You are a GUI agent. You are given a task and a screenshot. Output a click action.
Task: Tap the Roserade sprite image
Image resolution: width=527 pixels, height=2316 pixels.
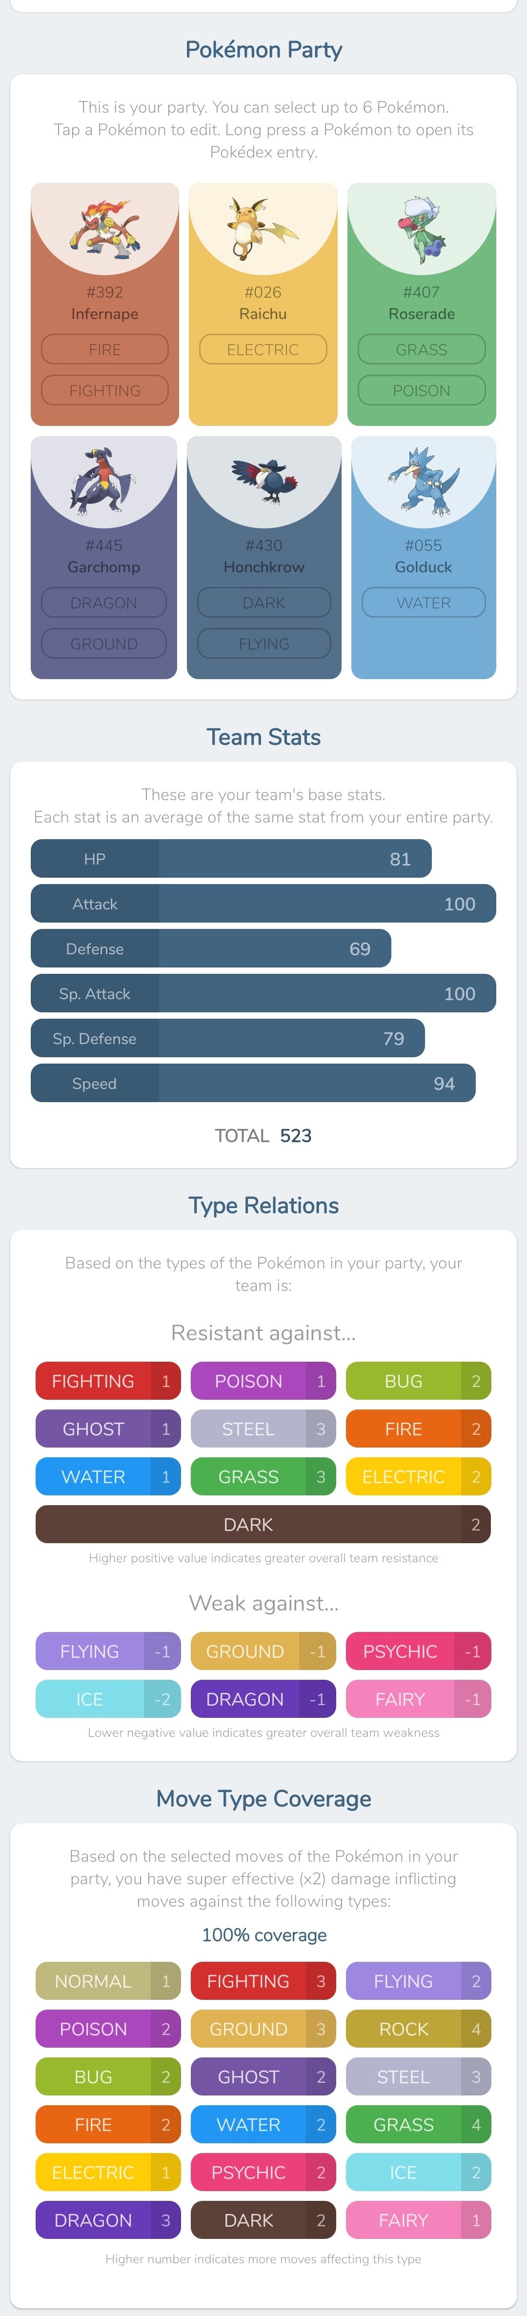coord(421,229)
